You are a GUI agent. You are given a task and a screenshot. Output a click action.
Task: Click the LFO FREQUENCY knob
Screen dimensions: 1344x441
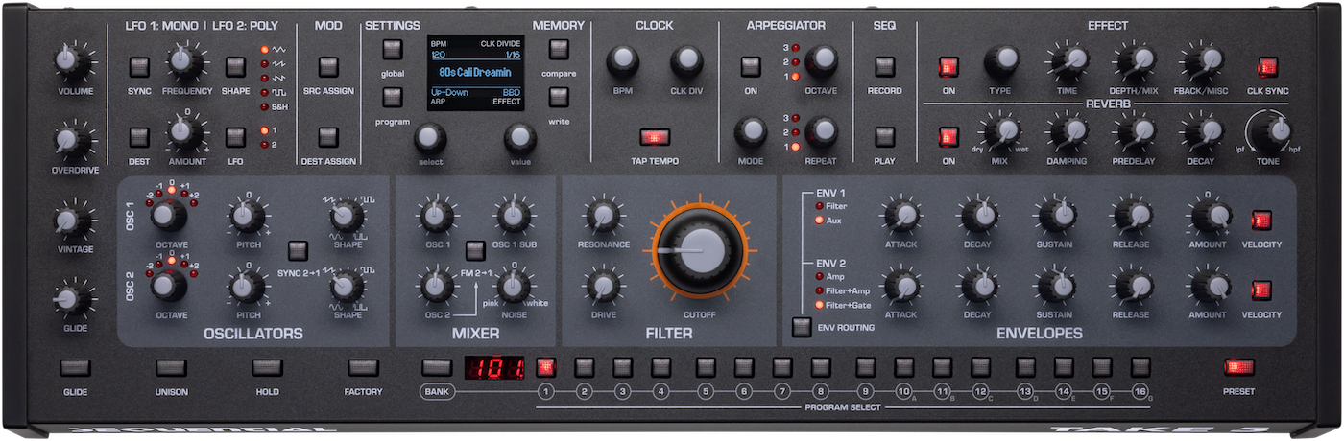click(x=186, y=63)
